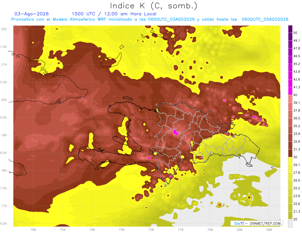Click the "69W" longitude label
The width and height of the screenshot is (302, 233).
click(x=240, y=230)
